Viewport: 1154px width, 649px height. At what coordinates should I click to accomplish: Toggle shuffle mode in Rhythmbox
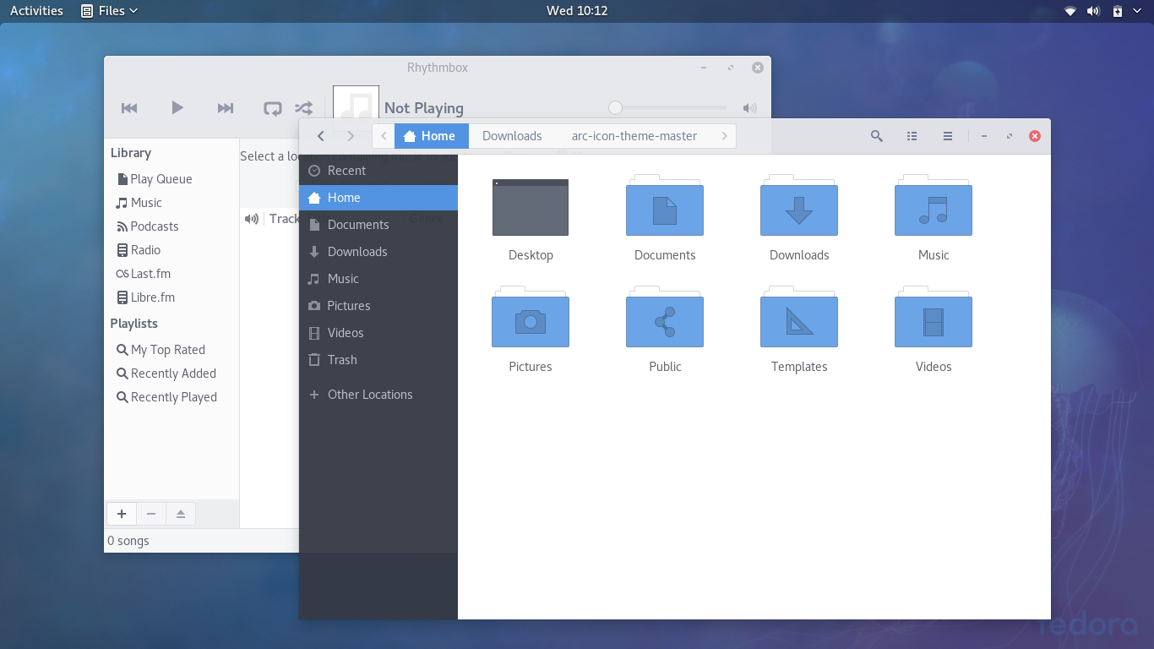[303, 108]
